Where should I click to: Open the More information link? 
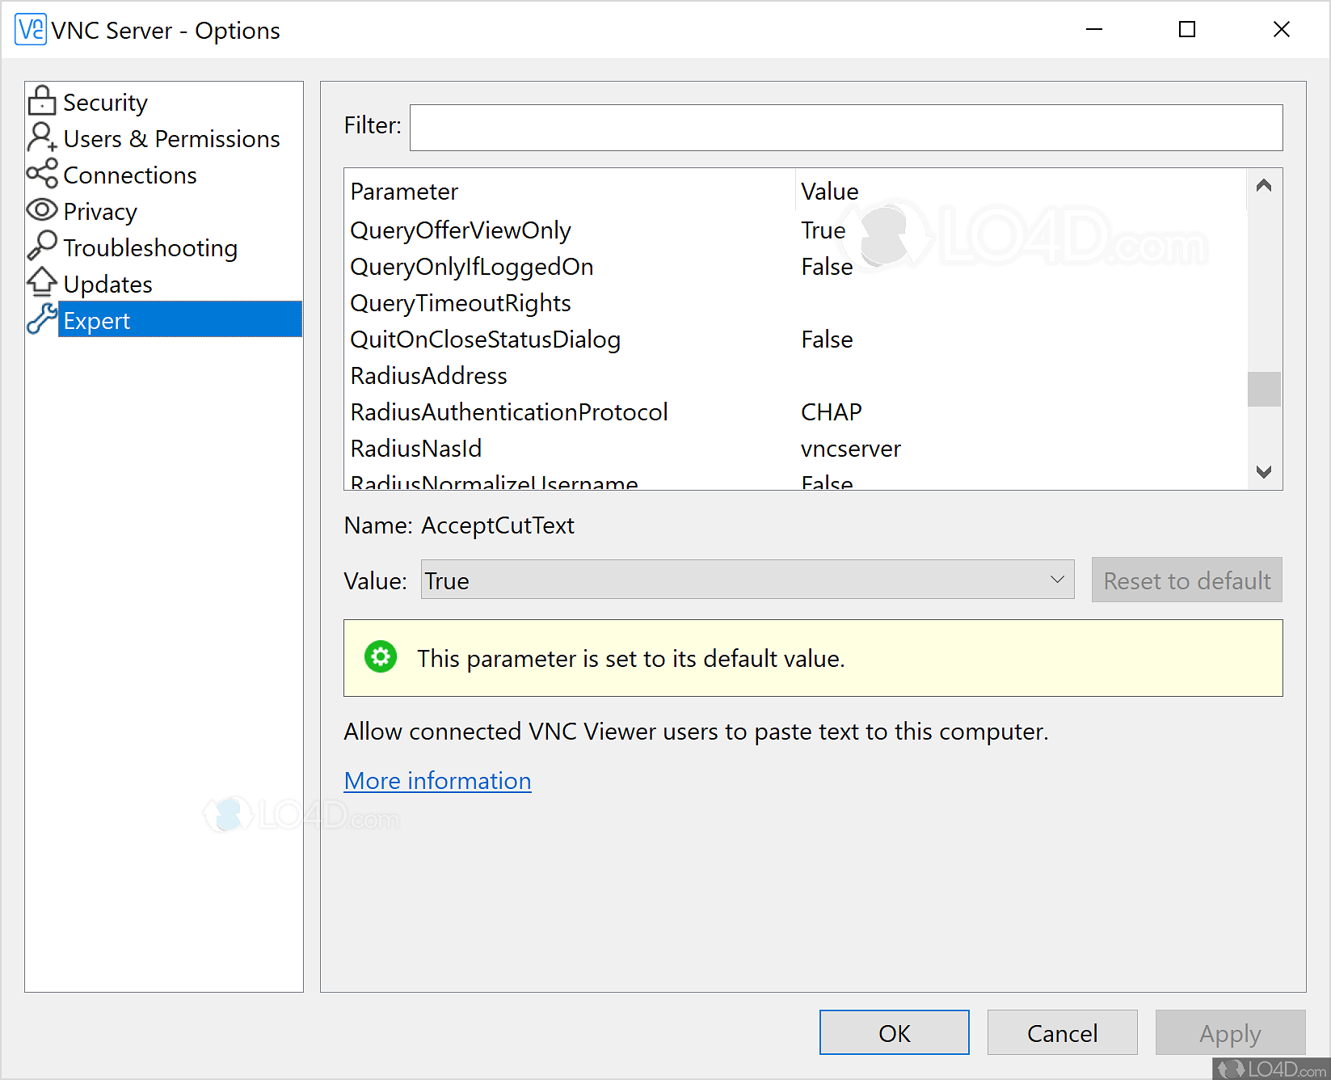coord(437,781)
